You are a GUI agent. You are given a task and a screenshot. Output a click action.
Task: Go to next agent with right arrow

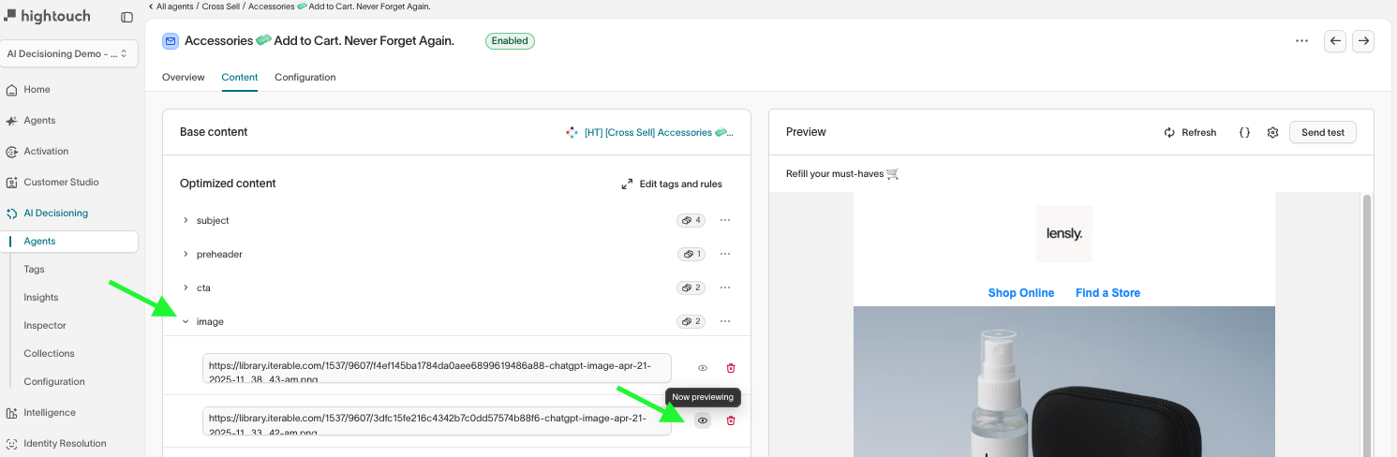point(1363,41)
